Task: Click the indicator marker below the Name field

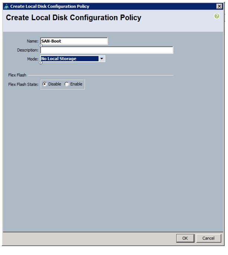Action: coord(41,46)
